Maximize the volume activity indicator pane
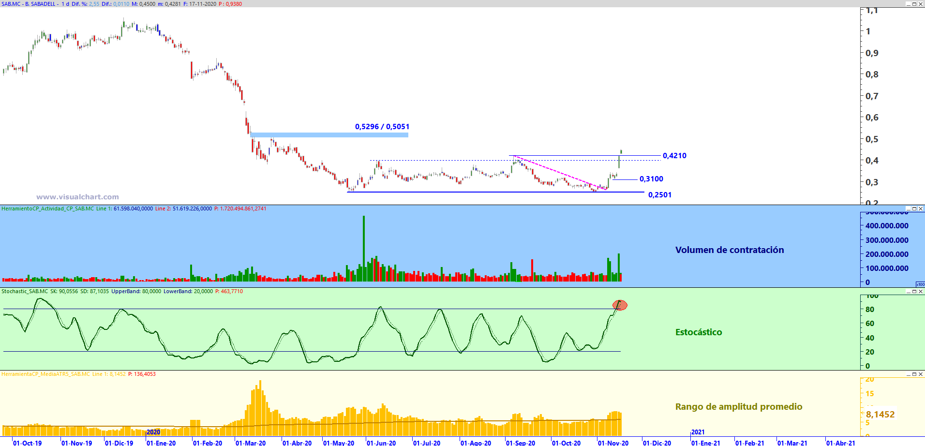The height and width of the screenshot is (446, 925). (x=914, y=208)
